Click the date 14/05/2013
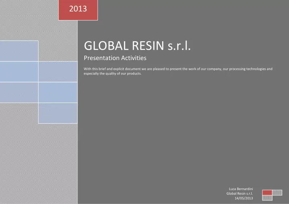Image resolution: width=289 pixels, height=204 pixels. (244, 198)
